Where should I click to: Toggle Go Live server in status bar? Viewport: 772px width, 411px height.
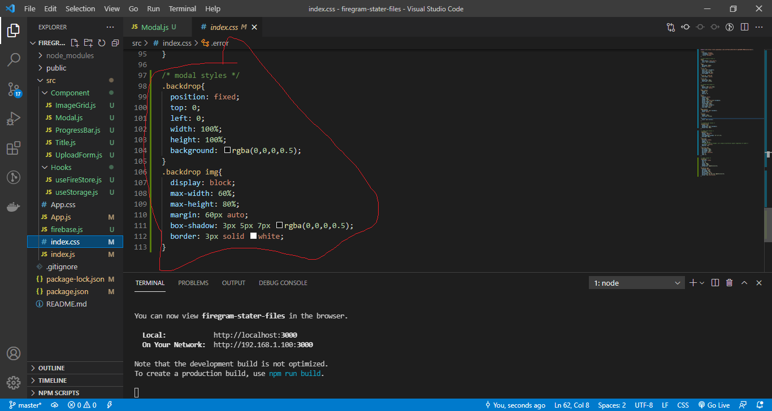point(714,405)
